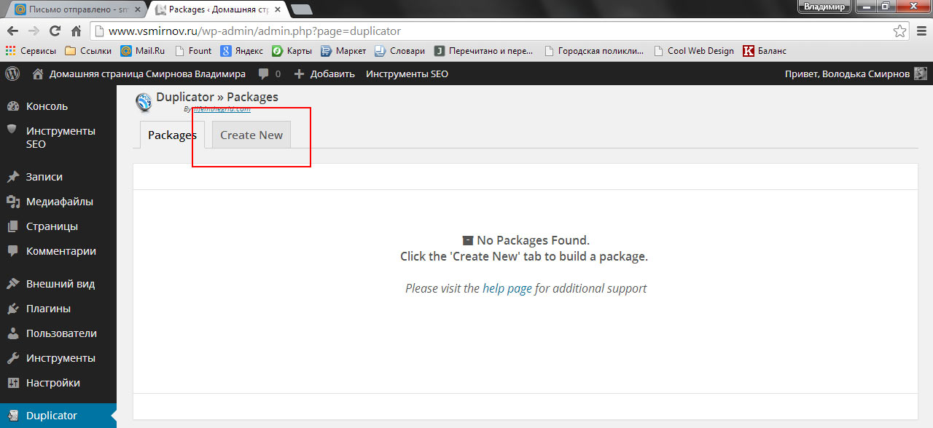Bookmark this page with the star icon
This screenshot has width=933, height=428.
pos(900,31)
